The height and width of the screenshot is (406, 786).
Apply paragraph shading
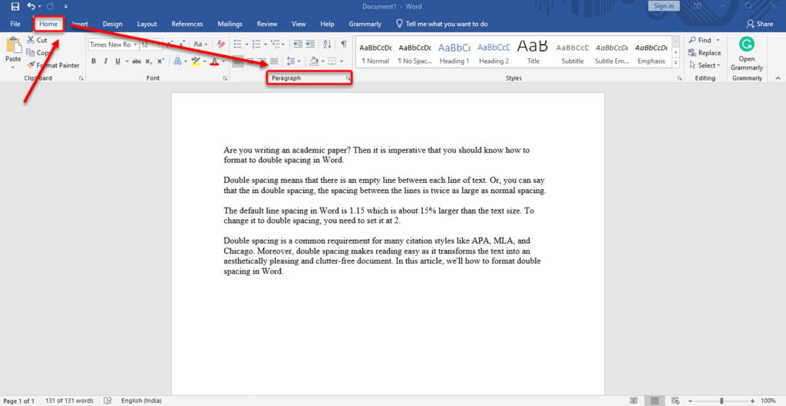[x=314, y=61]
